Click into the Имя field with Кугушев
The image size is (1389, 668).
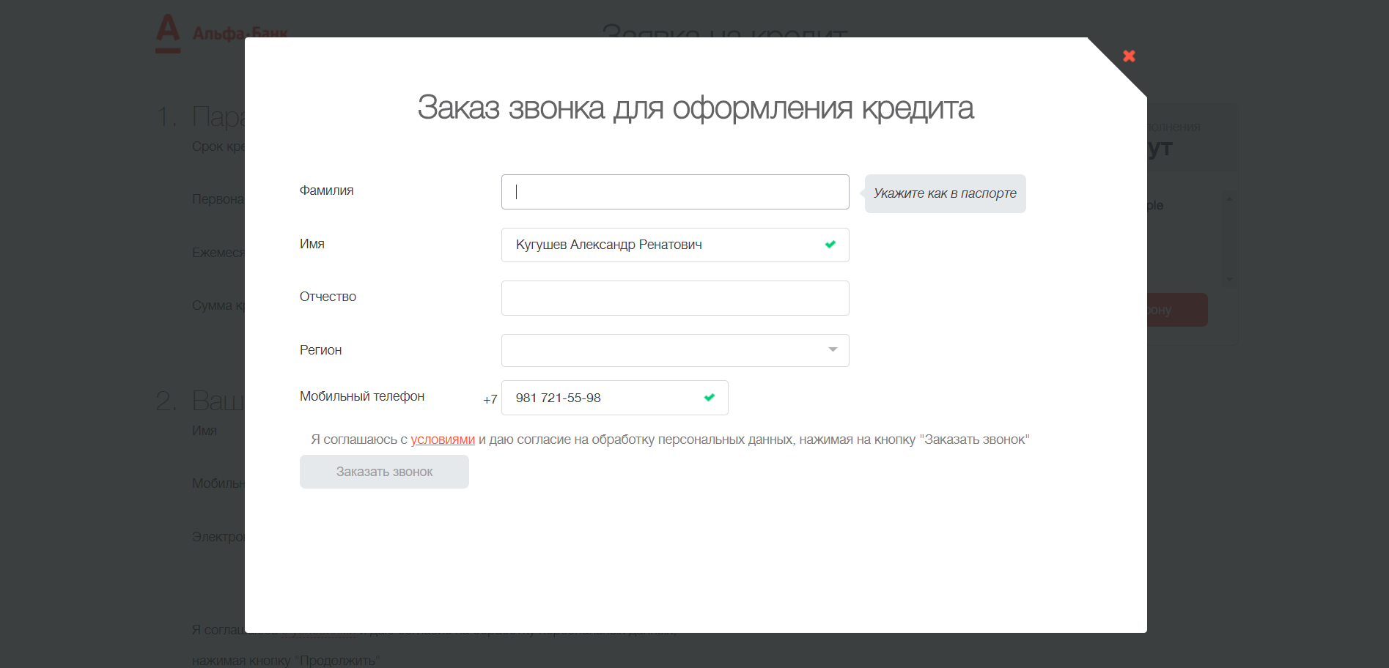click(660, 245)
